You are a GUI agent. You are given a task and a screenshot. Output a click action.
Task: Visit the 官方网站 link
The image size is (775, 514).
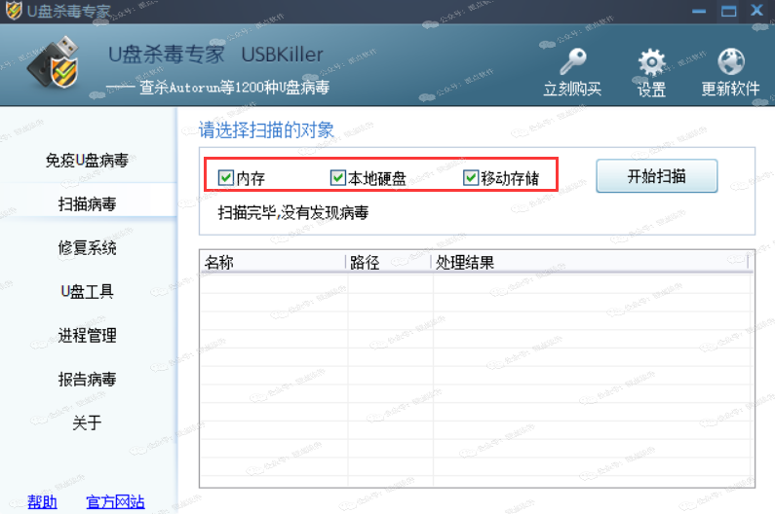[115, 502]
